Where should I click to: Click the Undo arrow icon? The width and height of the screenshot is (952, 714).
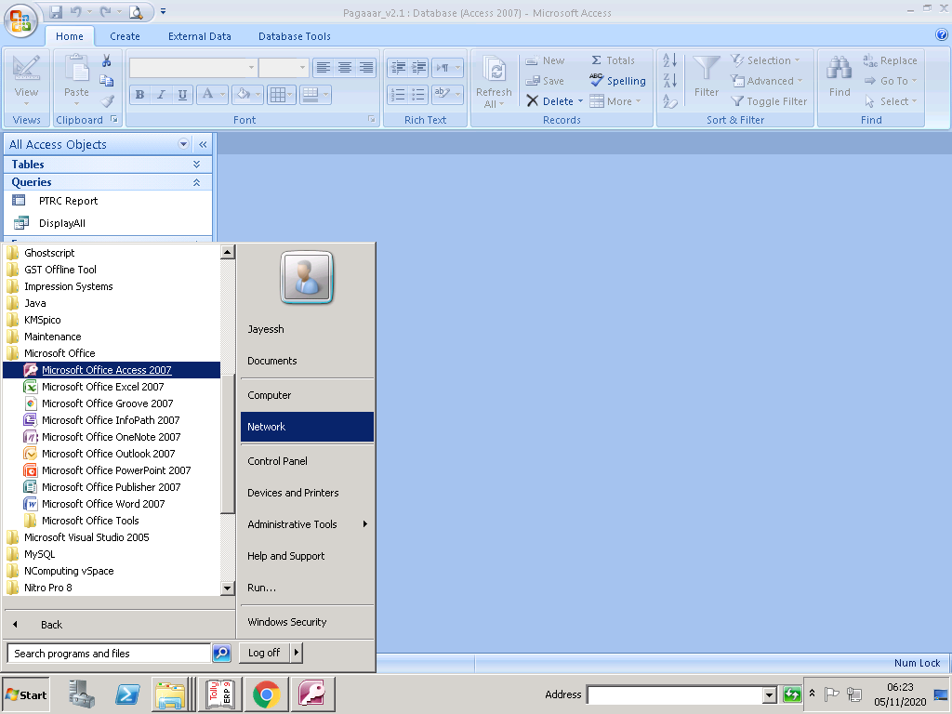coord(75,11)
